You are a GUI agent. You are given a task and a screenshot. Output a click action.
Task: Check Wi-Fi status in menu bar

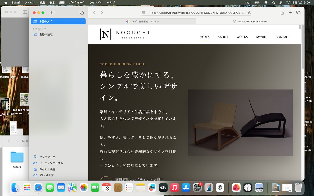266,3
